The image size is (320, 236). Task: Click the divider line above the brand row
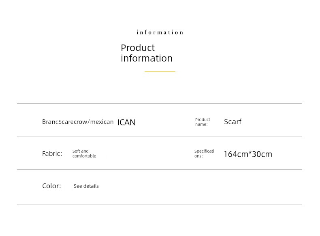[159, 104]
